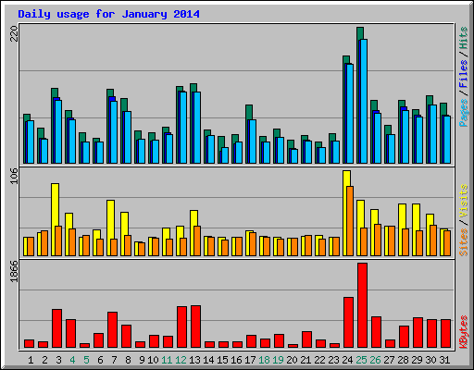The width and height of the screenshot is (474, 370).
Task: Click day label "15" on the x-axis
Action: 222,360
